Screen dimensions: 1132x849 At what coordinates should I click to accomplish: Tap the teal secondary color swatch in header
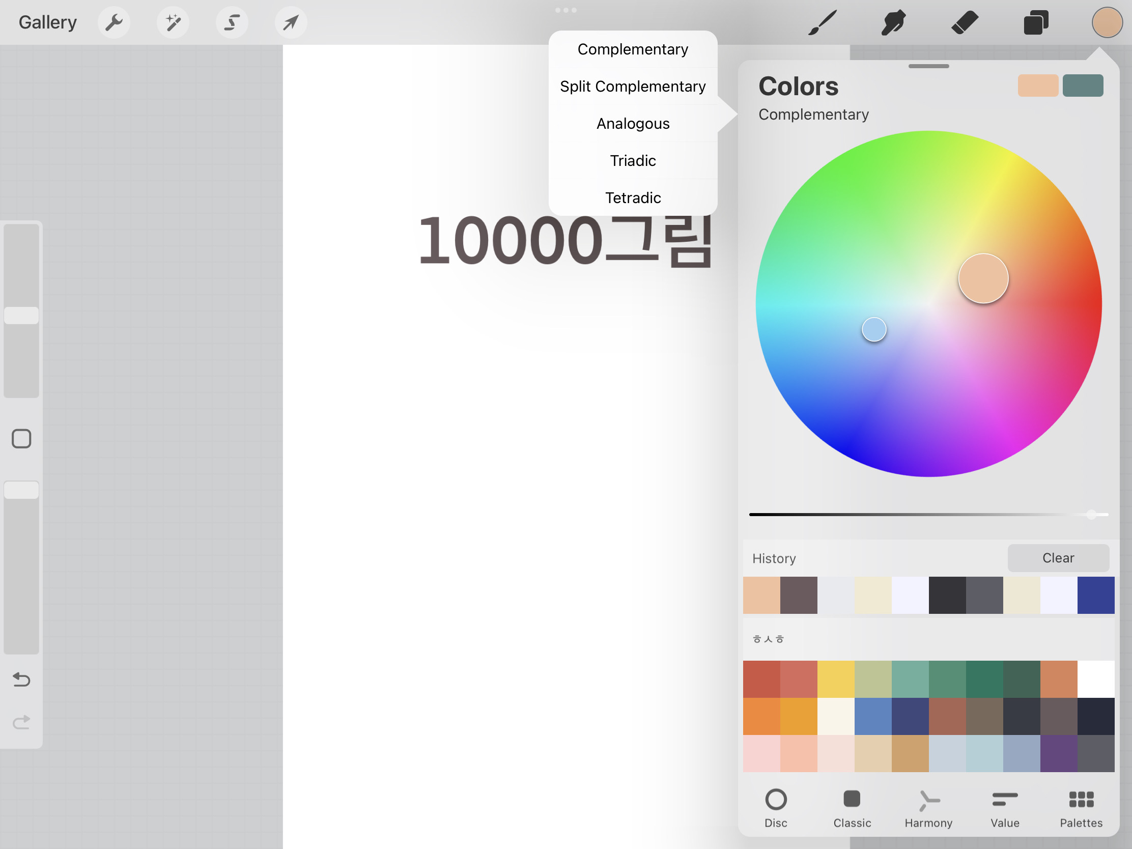1083,86
